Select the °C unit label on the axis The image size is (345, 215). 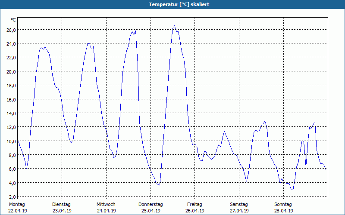point(13,20)
